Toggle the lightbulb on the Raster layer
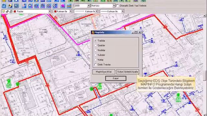This screenshot has width=207, height=116. [x=4, y=12]
